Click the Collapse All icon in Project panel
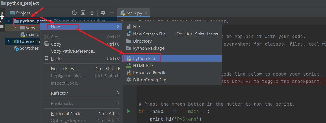The width and height of the screenshot is (326, 123). [92, 13]
